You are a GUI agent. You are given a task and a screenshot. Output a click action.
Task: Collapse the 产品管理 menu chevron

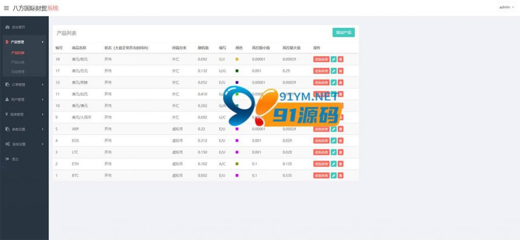pyautogui.click(x=43, y=42)
